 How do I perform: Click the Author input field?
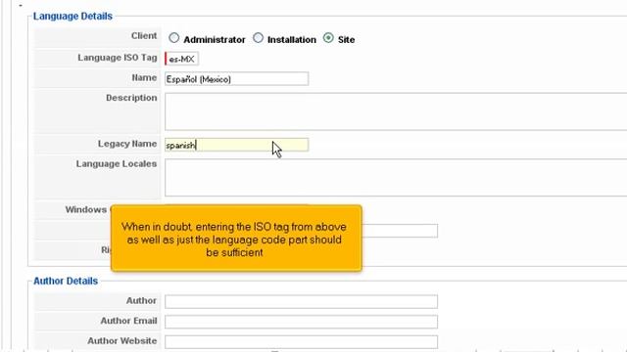(x=301, y=301)
